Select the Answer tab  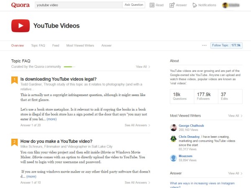pos(106,46)
